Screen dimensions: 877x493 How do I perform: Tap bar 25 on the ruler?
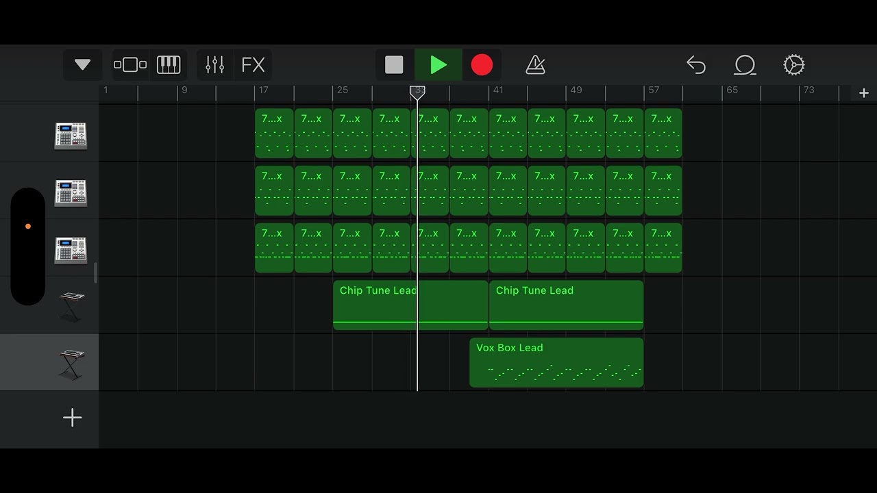coord(343,90)
